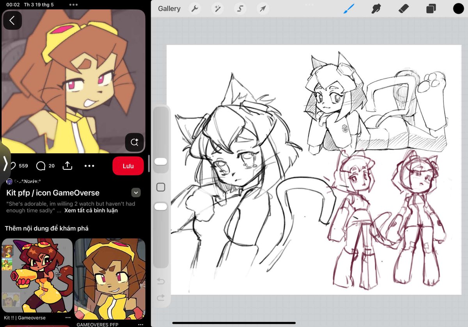Click the status bar time 00:02

coord(13,5)
